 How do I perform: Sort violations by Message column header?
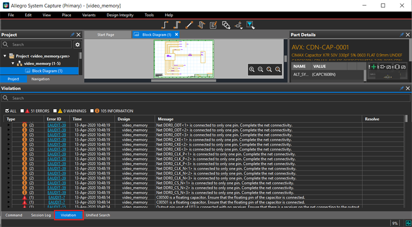coord(258,119)
